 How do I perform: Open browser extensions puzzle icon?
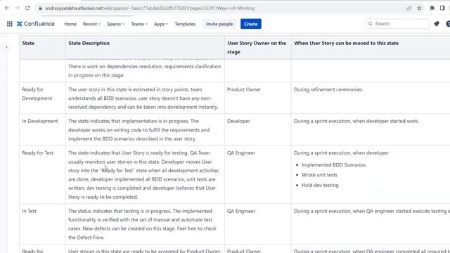click(432, 8)
